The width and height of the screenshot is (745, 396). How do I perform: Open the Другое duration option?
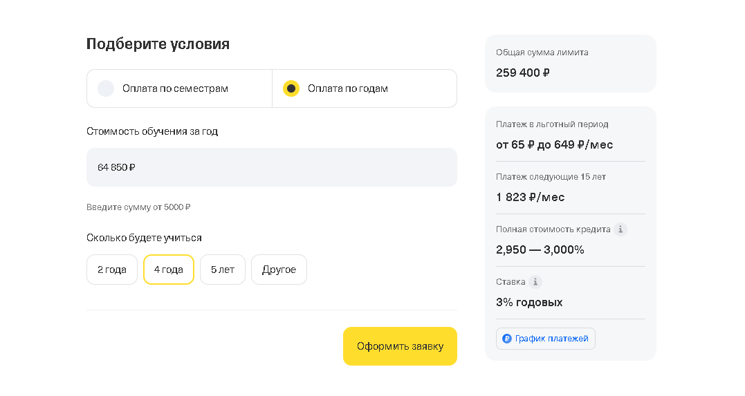[x=279, y=270]
